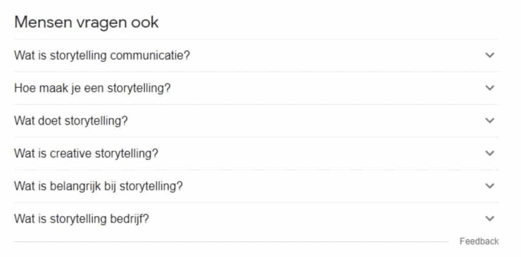This screenshot has height=257, width=521.
Task: Click the arrow next to 'Hoe maak je een storytelling?'
Action: coord(489,88)
